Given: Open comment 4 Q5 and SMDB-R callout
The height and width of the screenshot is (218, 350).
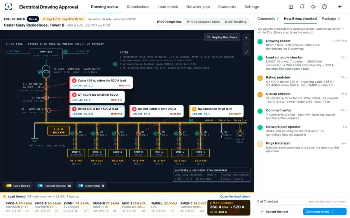Looking at the screenshot, I should (156, 111).
